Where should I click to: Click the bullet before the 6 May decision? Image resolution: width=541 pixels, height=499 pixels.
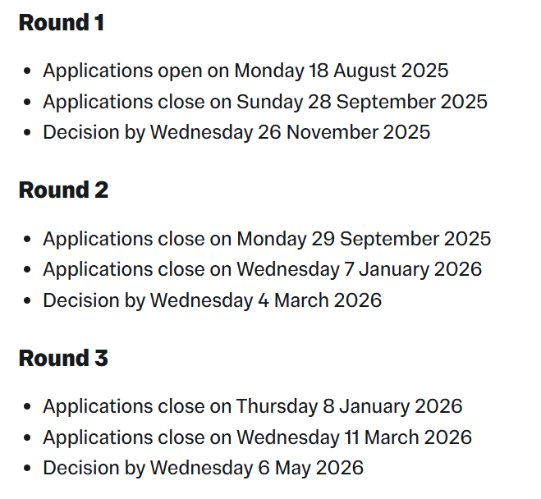[27, 469]
